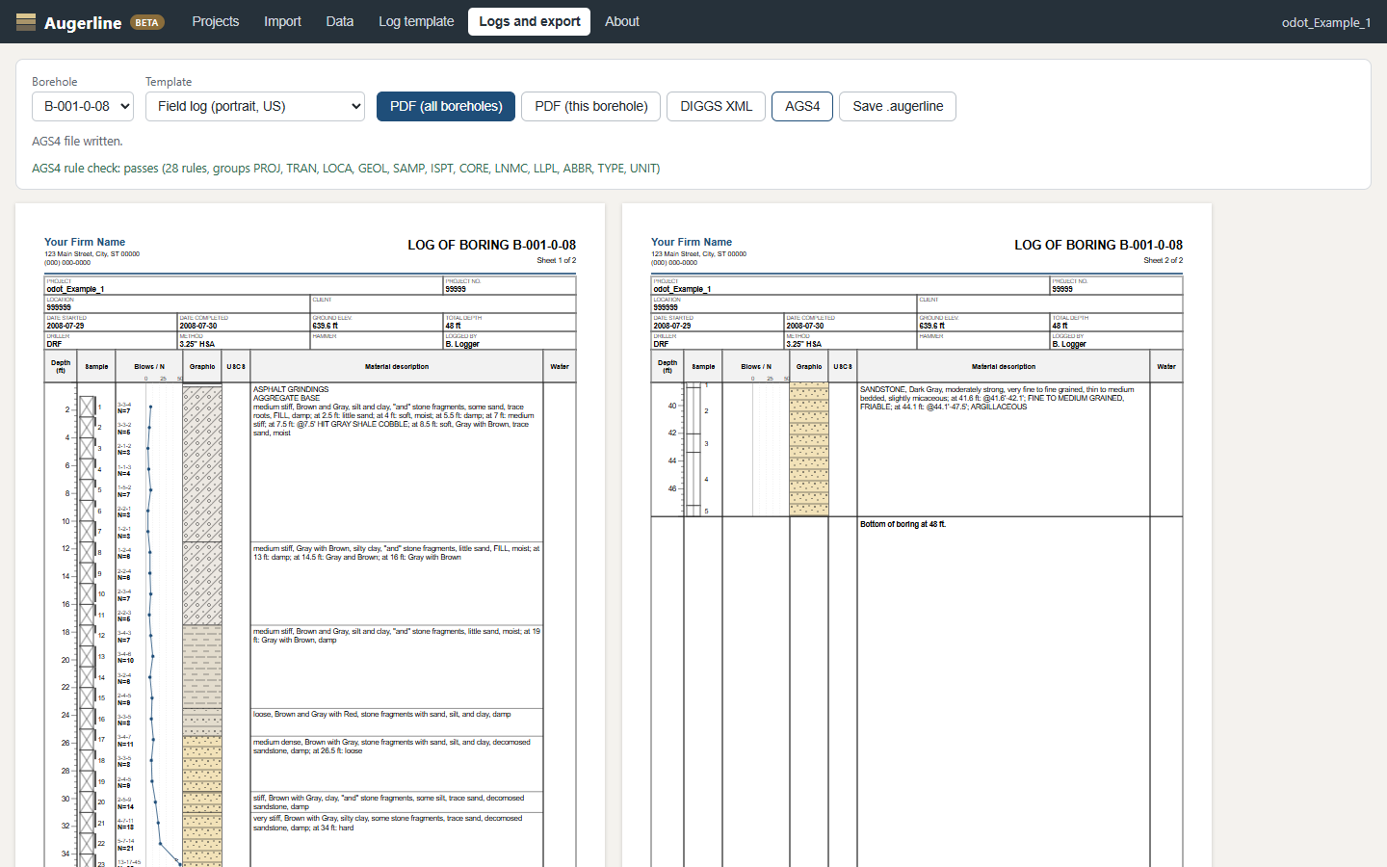Expand the Borehole B-001-0-08 dropdown
Screen dimensions: 1387x867
click(83, 106)
